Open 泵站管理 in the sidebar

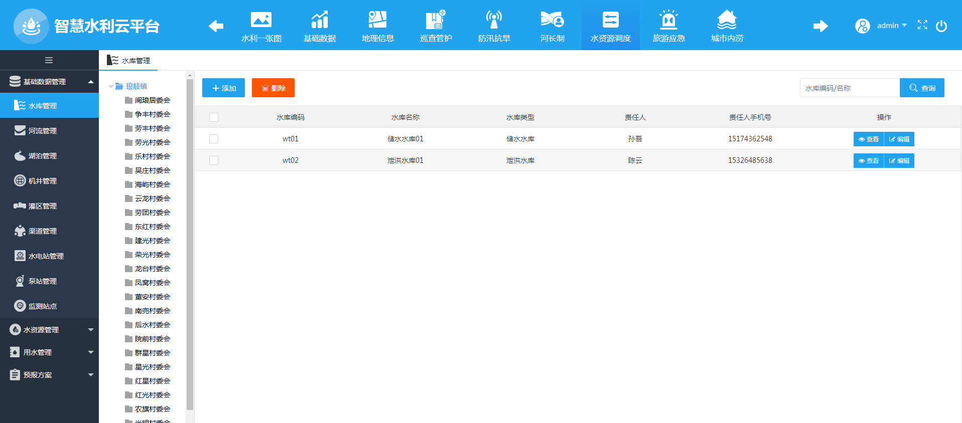pos(49,281)
